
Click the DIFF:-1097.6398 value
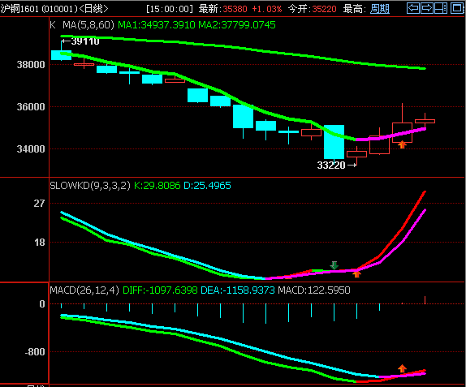point(160,290)
